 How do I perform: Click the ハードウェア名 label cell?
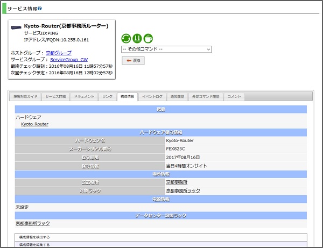[90, 140]
